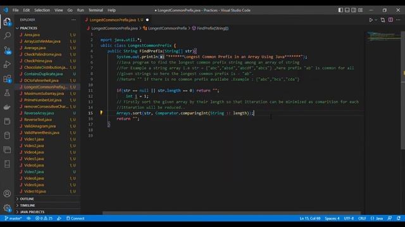Click the editor vertical scrollbar

click(402, 90)
